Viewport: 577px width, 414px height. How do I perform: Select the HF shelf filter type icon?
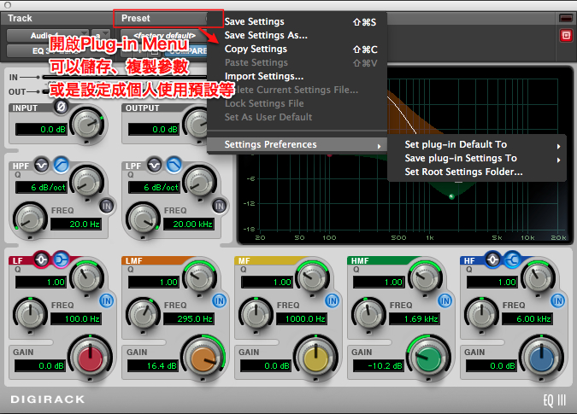(513, 259)
